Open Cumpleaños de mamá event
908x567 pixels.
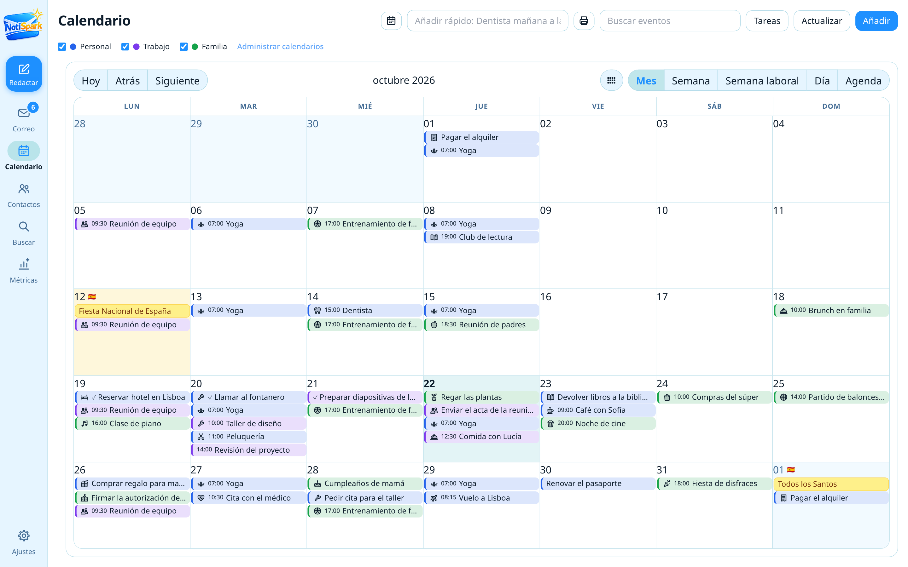(x=365, y=484)
